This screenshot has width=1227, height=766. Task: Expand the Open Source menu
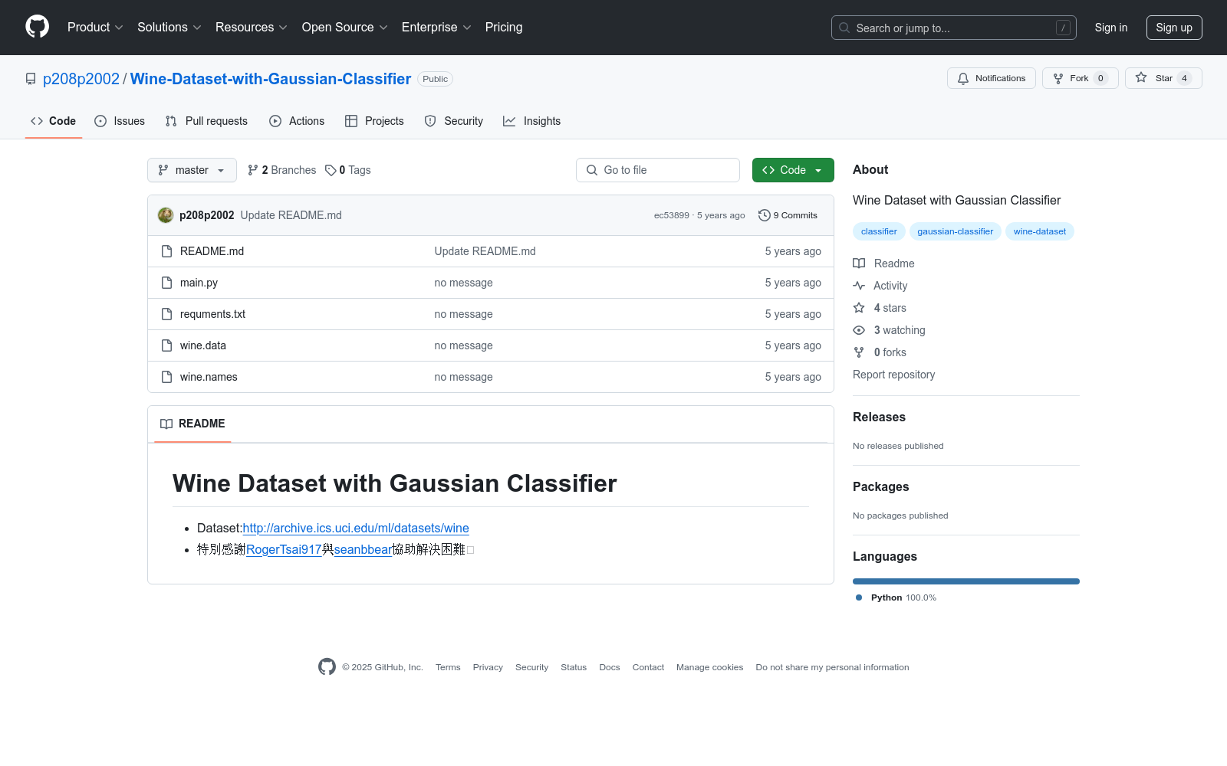tap(345, 28)
